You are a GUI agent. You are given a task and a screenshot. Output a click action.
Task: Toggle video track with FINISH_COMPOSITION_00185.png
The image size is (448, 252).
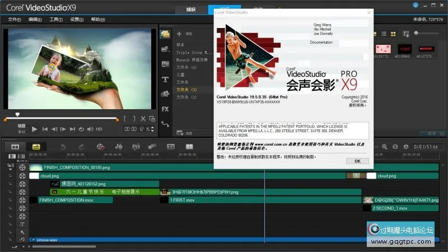(22, 167)
